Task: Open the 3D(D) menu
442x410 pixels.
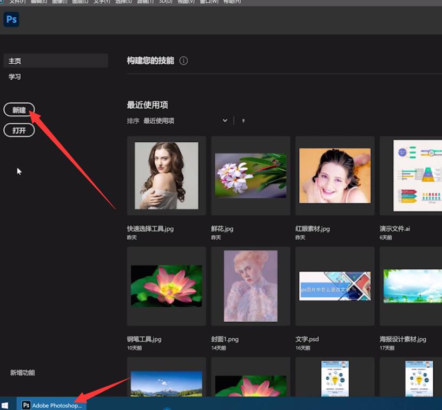Action: [x=166, y=2]
